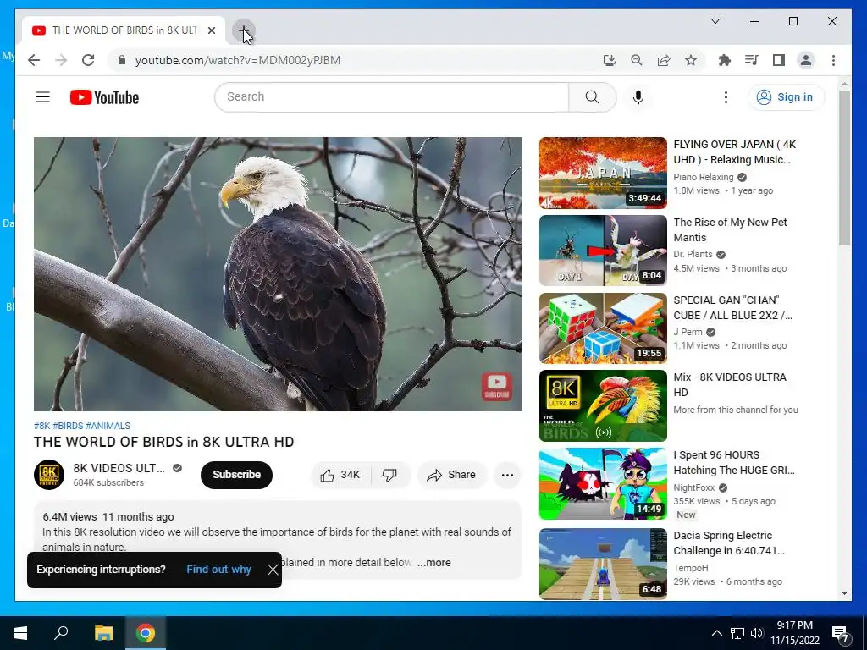Install app icon in address bar
Screen dimensions: 867x650
pyautogui.click(x=610, y=60)
